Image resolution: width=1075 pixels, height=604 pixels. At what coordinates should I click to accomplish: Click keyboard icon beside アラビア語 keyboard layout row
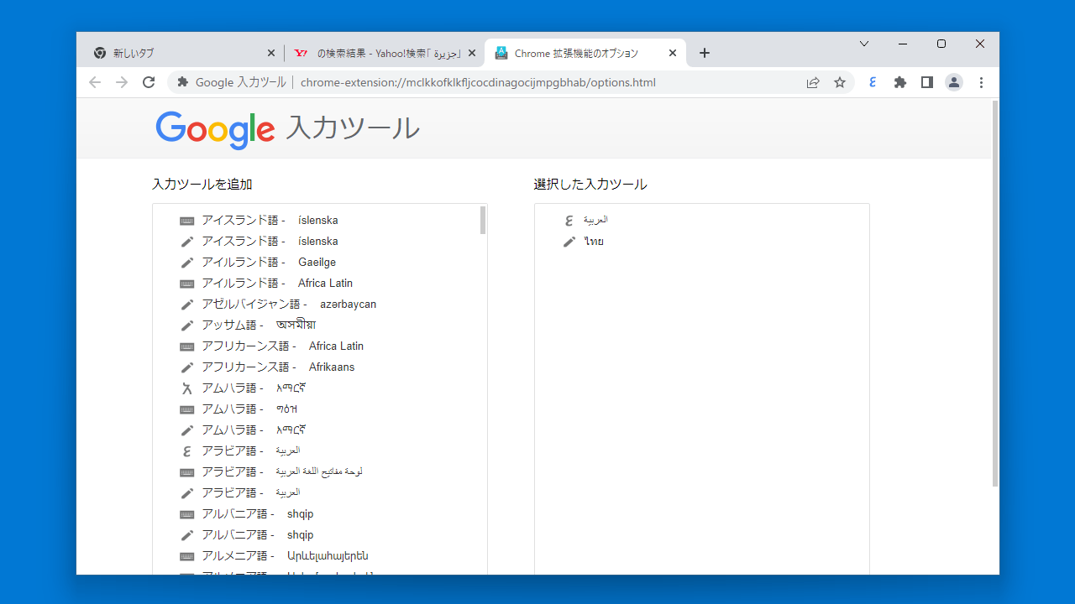tap(187, 472)
